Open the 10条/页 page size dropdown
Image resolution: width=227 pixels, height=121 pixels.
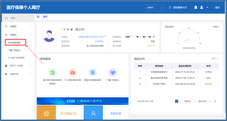click(188, 101)
